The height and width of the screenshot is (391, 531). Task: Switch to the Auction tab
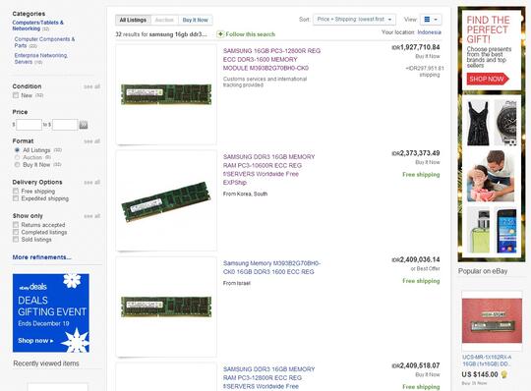[x=164, y=20]
